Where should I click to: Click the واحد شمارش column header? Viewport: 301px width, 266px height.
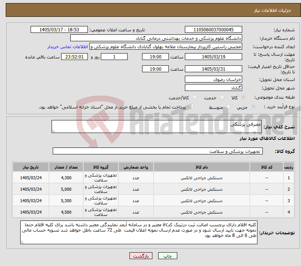pos(136,167)
